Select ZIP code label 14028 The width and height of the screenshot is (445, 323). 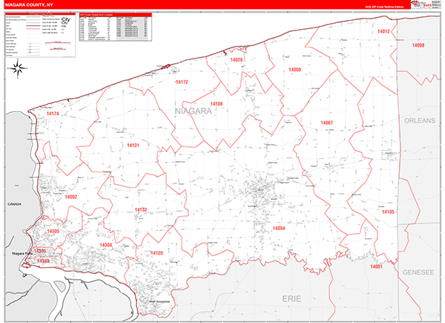tap(237, 59)
